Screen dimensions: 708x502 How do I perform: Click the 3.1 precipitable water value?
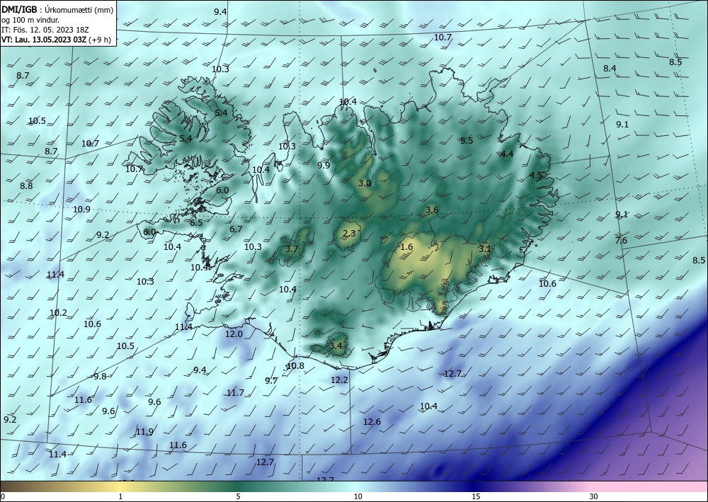(484, 249)
